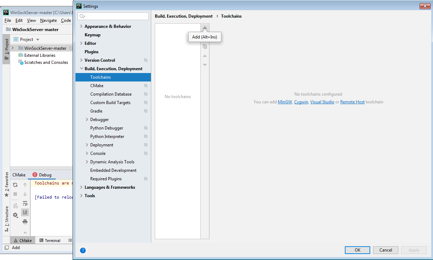The image size is (433, 260).
Task: Expand Appearance & Behavior settings node
Action: tap(81, 26)
